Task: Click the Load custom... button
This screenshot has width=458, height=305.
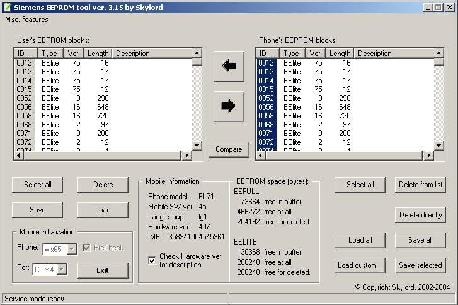Action: click(360, 265)
